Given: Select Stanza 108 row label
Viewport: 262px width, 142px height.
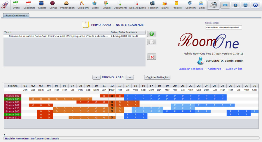Looking at the screenshot, I should click(13, 102).
